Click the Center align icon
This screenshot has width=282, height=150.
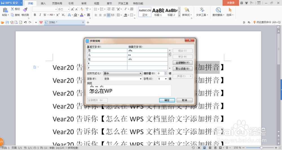click(100, 15)
